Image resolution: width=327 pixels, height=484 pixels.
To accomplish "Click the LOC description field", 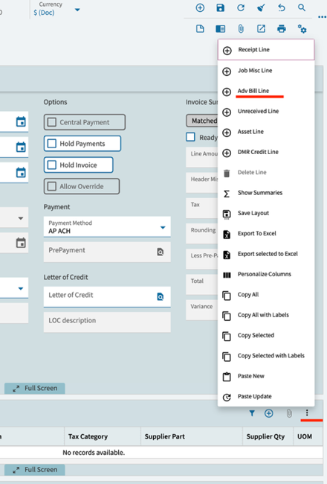I will click(107, 322).
